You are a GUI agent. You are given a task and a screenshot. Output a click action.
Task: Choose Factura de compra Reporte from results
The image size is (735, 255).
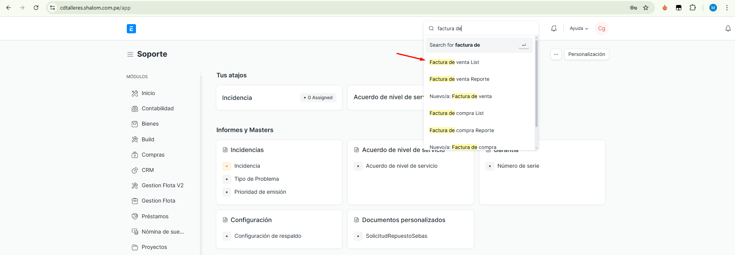click(462, 131)
